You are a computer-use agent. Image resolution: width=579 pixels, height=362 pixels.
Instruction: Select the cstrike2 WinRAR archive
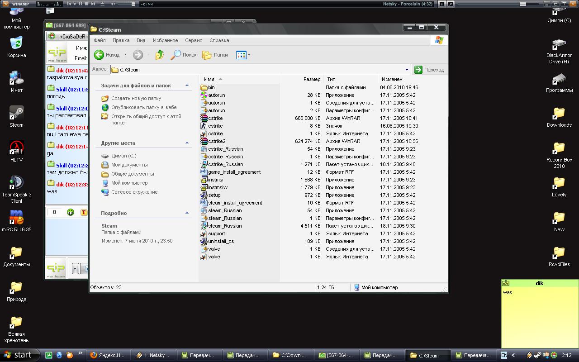coord(213,141)
